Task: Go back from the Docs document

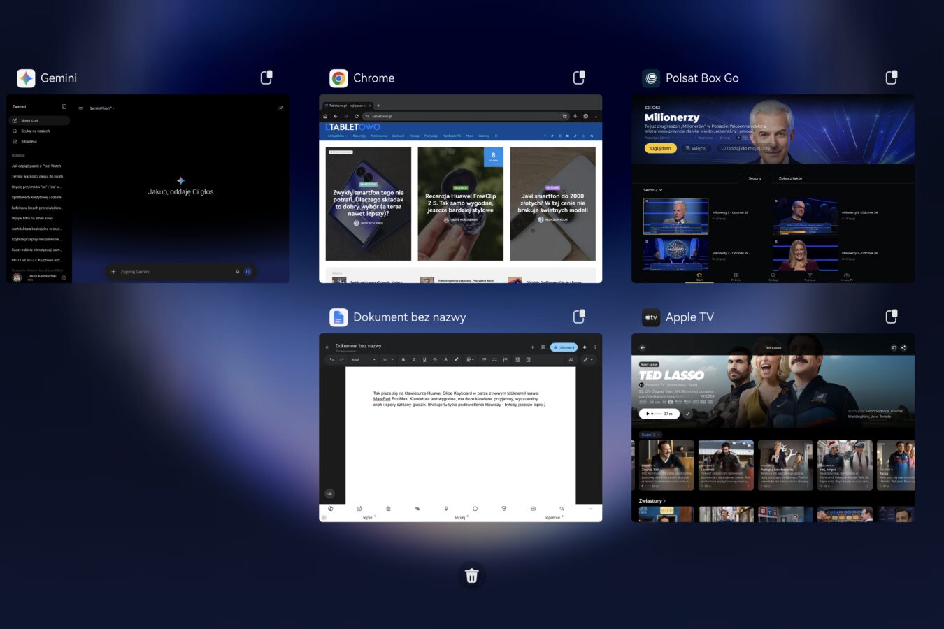Action: [327, 347]
